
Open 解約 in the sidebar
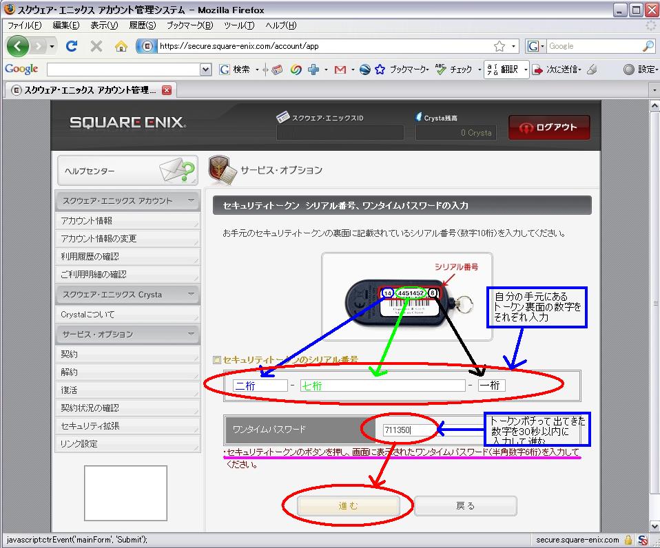coord(127,372)
